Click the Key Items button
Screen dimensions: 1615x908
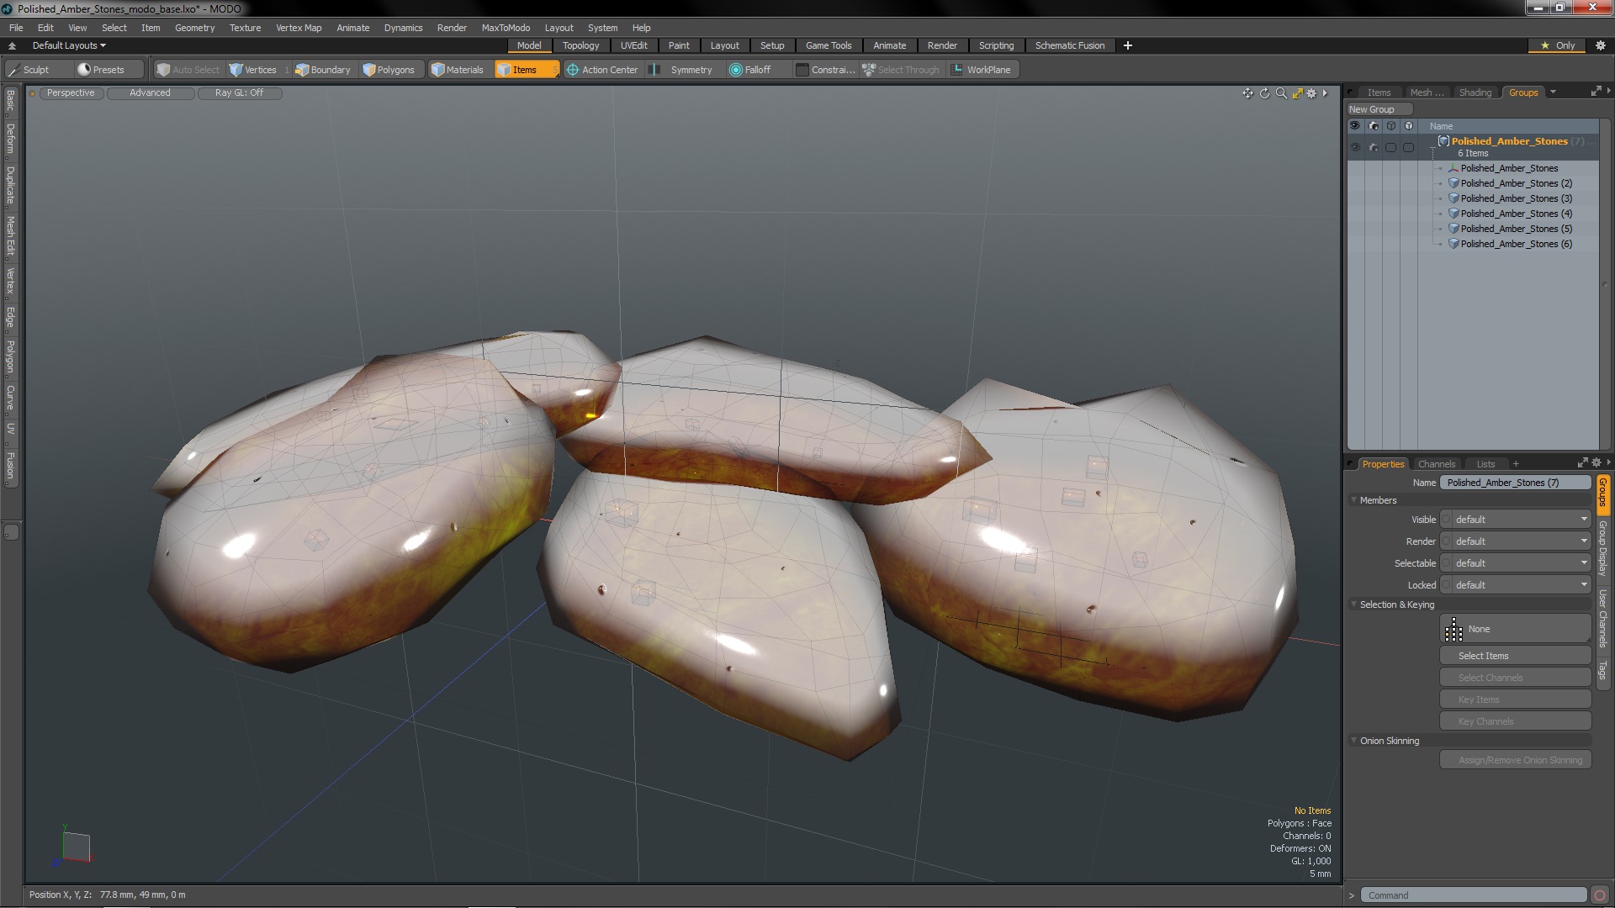click(1515, 699)
